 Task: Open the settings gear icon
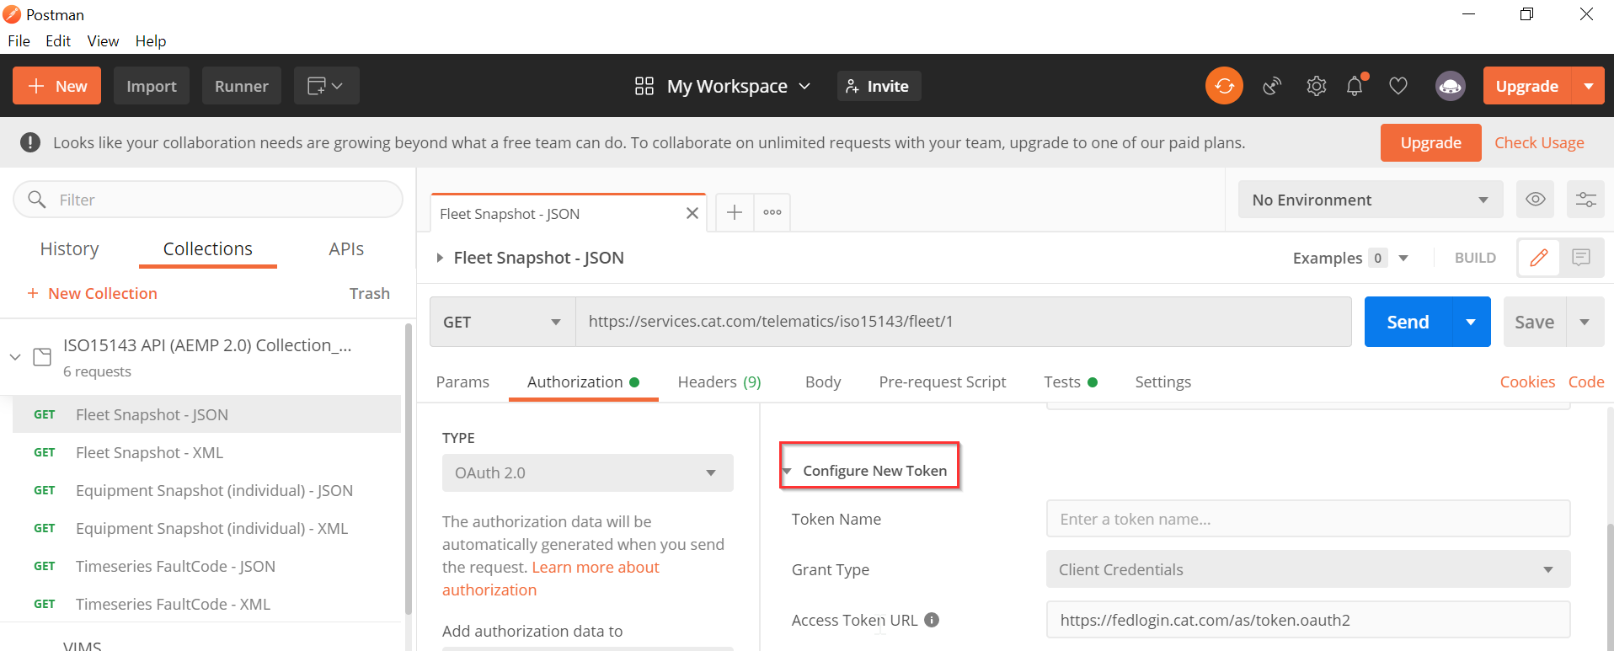click(x=1316, y=86)
